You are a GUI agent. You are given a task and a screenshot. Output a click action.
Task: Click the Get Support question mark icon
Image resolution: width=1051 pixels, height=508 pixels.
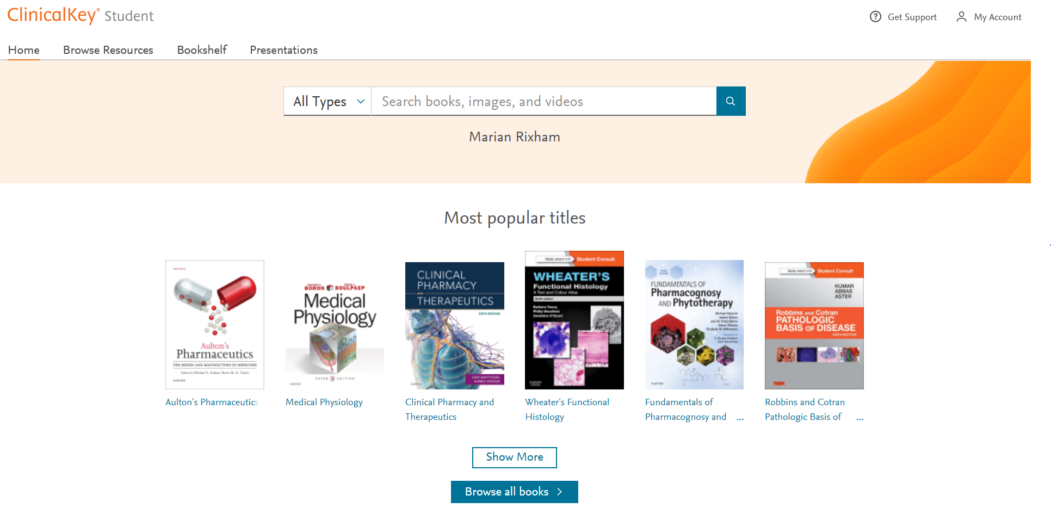(875, 17)
